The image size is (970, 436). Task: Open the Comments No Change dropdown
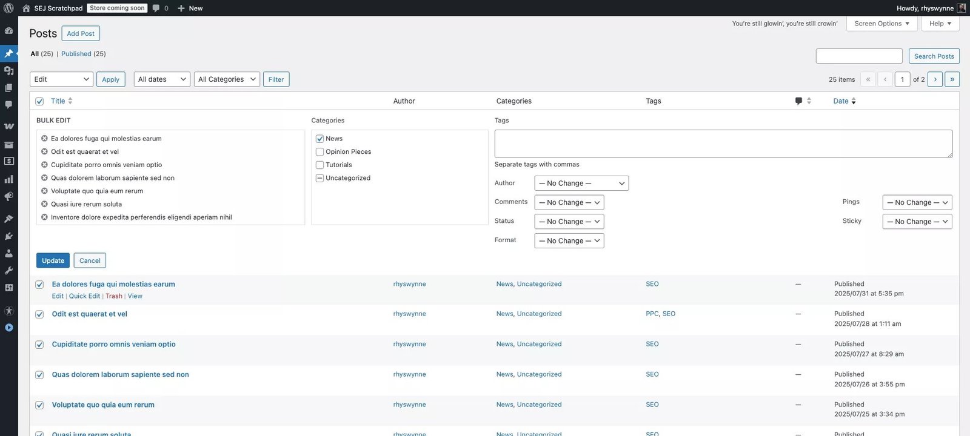[569, 202]
